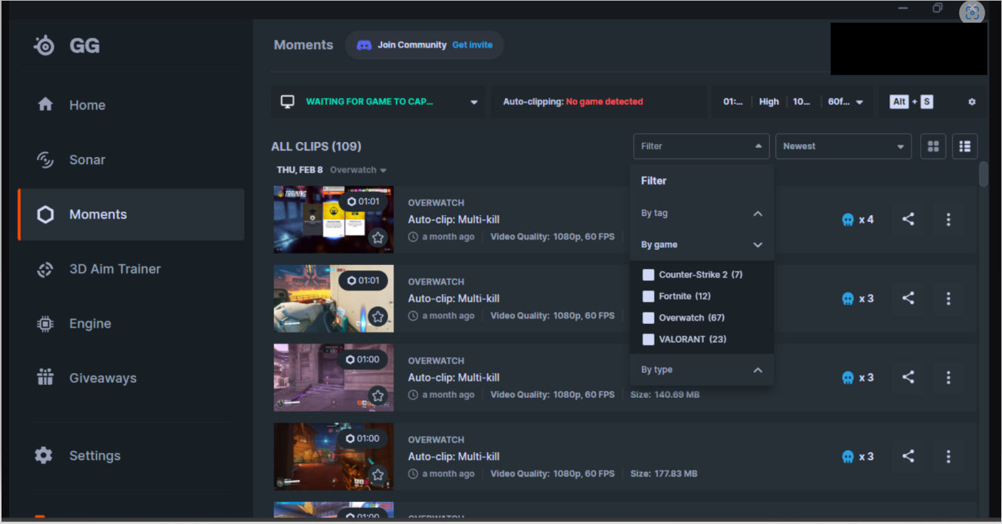This screenshot has height=524, width=1002.
Task: Share the first Overwatch clip
Action: [x=908, y=220]
